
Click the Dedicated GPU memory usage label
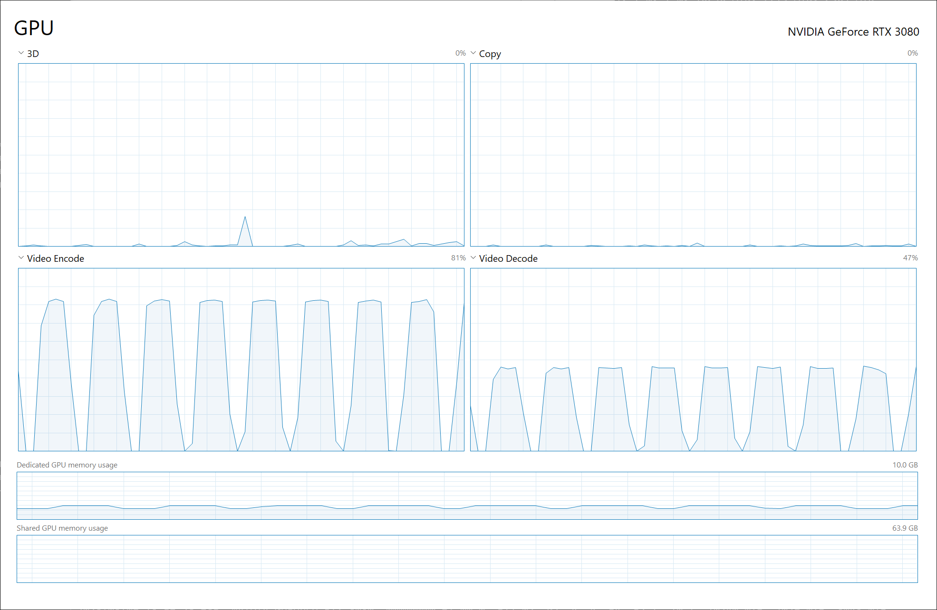67,465
